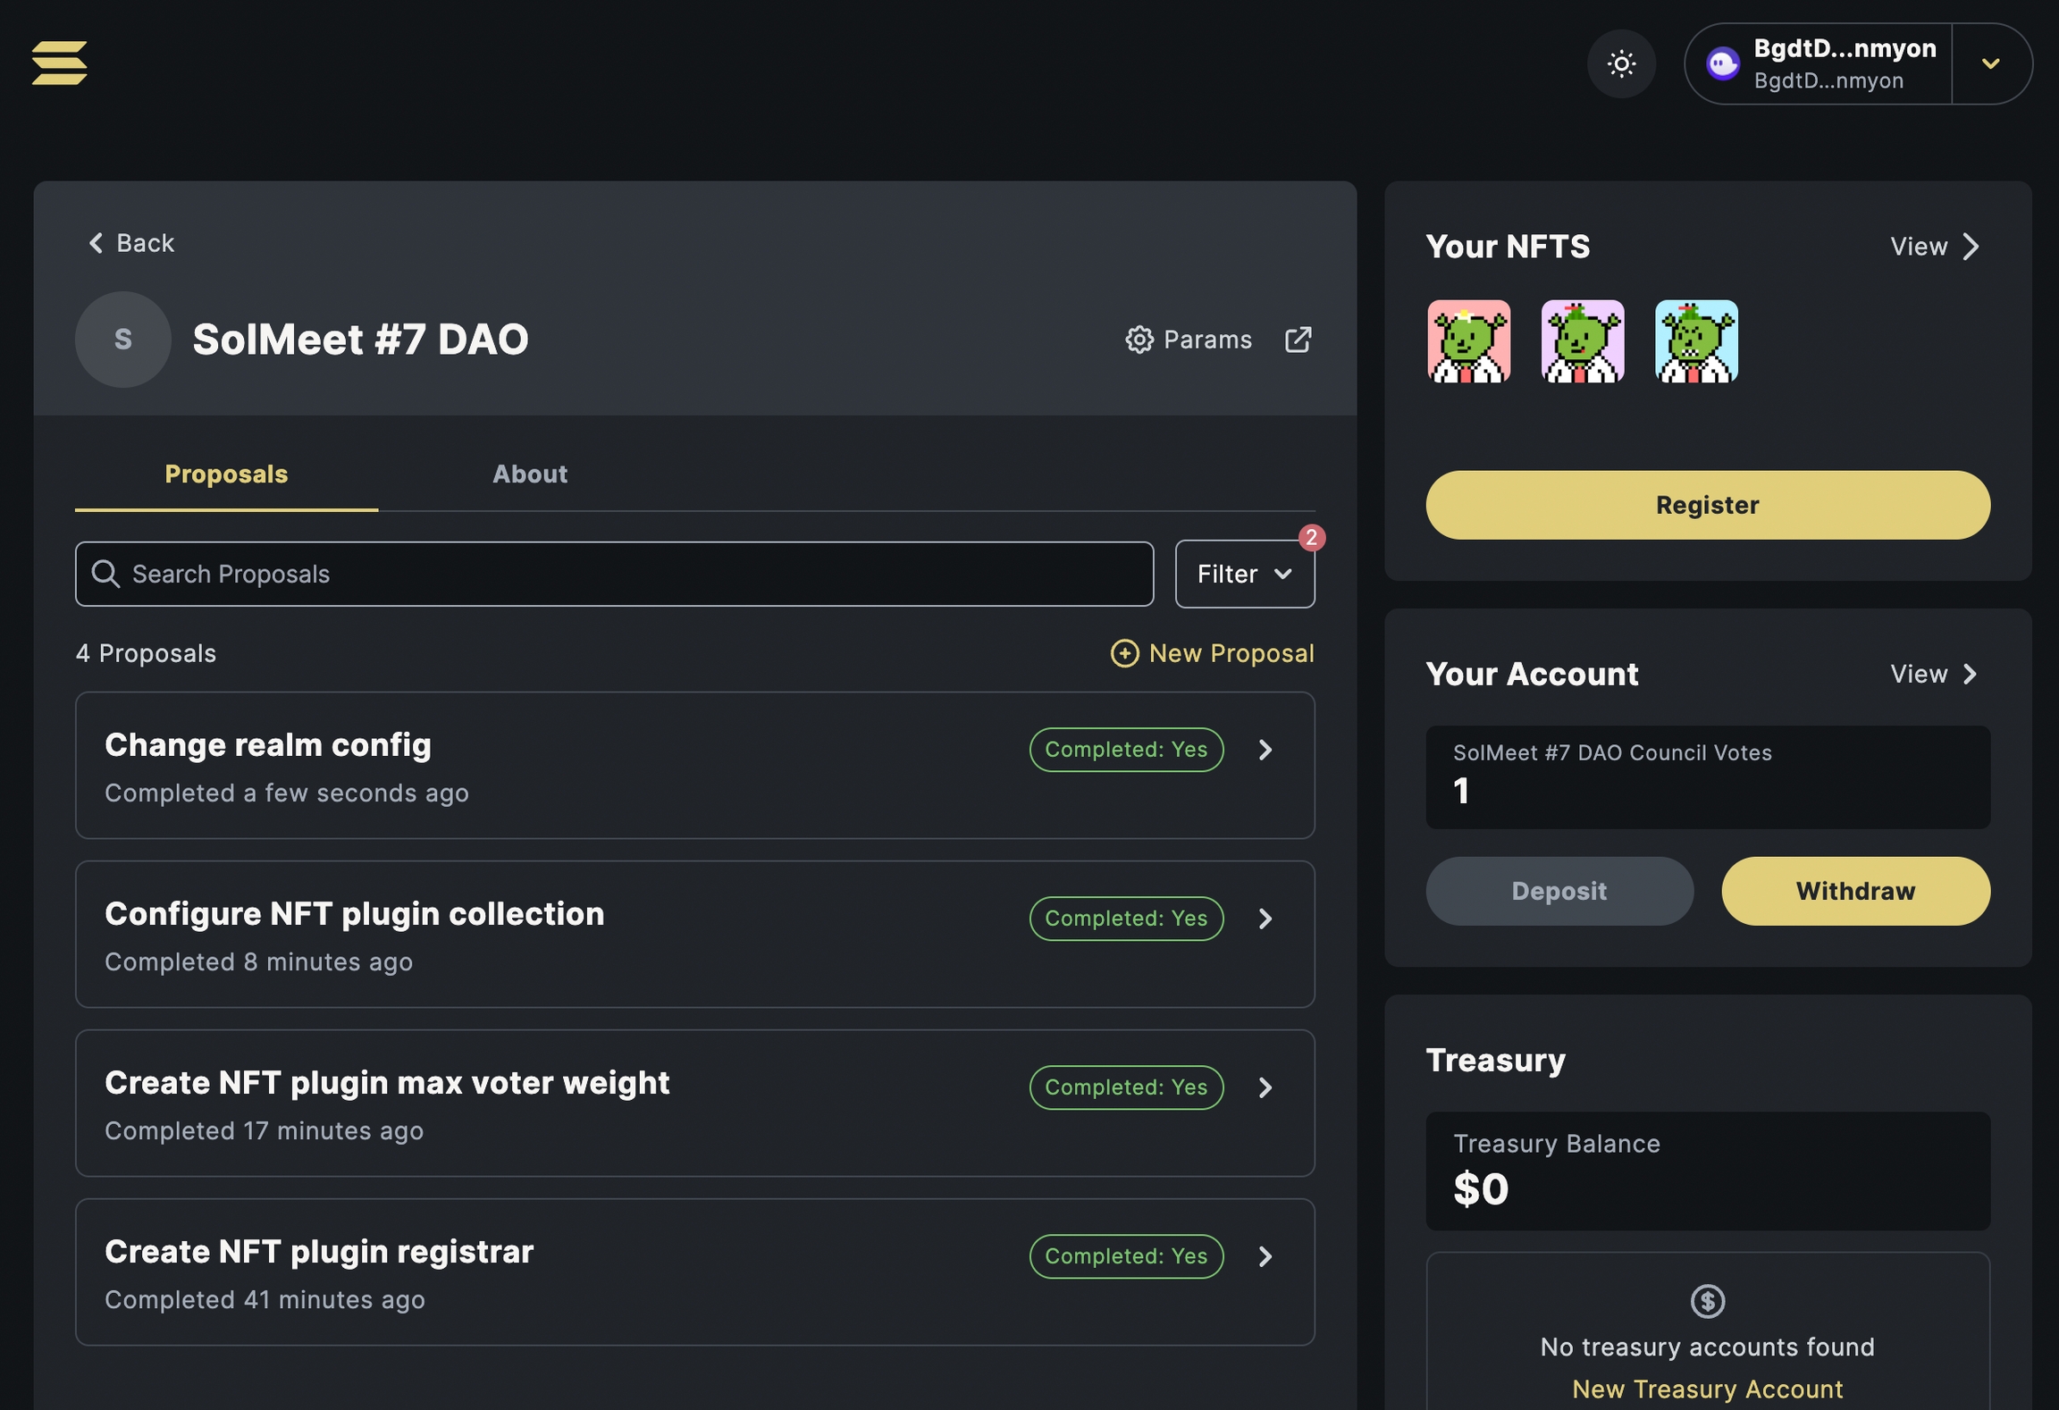Expand the Filter dropdown

[1244, 574]
